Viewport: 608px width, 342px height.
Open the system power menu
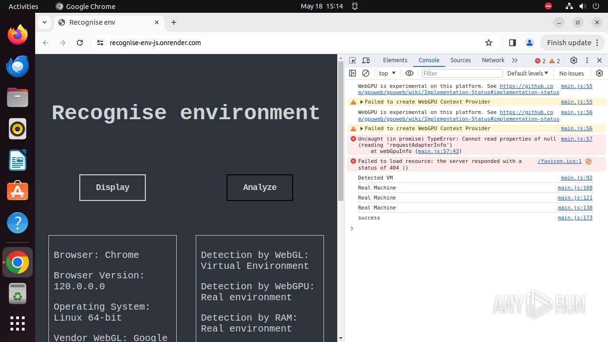(596, 6)
